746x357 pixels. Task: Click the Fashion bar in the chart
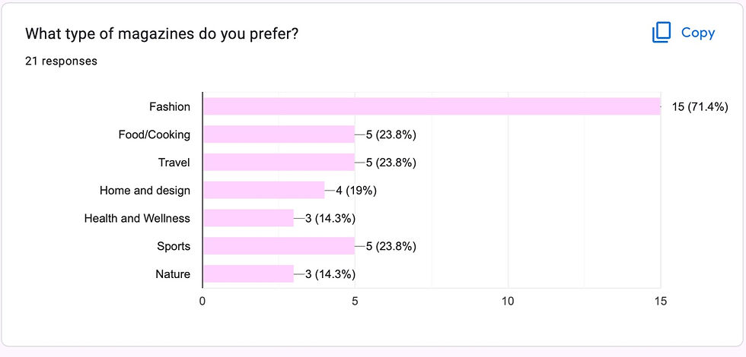pyautogui.click(x=431, y=106)
